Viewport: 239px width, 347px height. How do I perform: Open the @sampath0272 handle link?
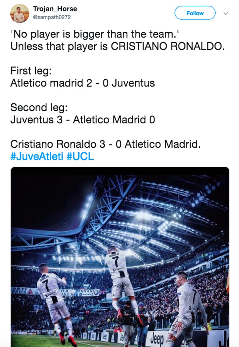pyautogui.click(x=52, y=17)
